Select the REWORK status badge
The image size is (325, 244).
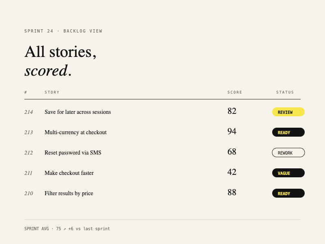tap(288, 152)
